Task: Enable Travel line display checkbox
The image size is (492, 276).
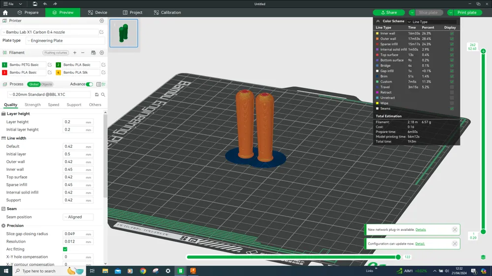Action: [x=452, y=87]
